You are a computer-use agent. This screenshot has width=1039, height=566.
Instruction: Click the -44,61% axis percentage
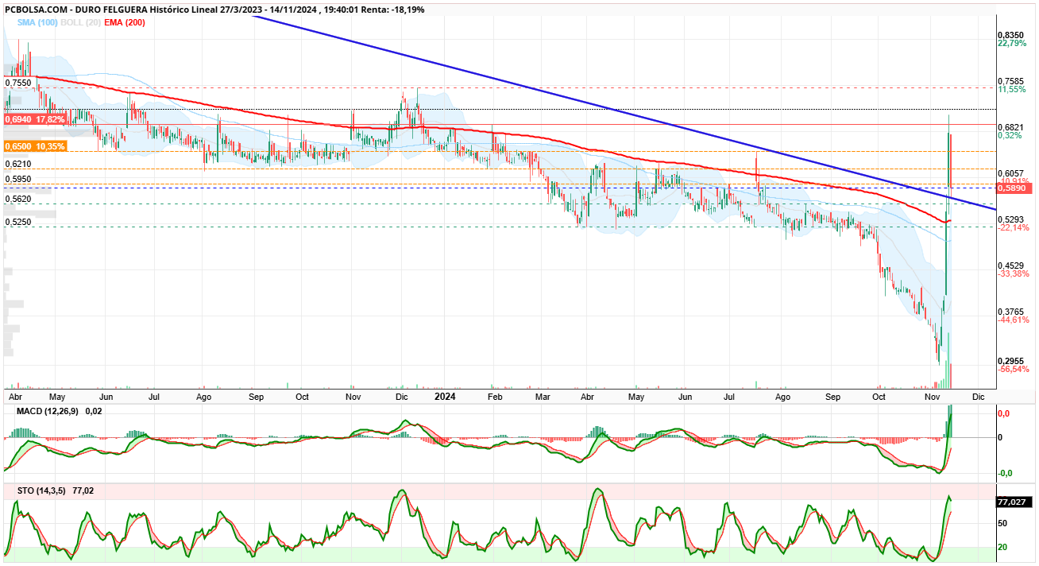(1013, 320)
